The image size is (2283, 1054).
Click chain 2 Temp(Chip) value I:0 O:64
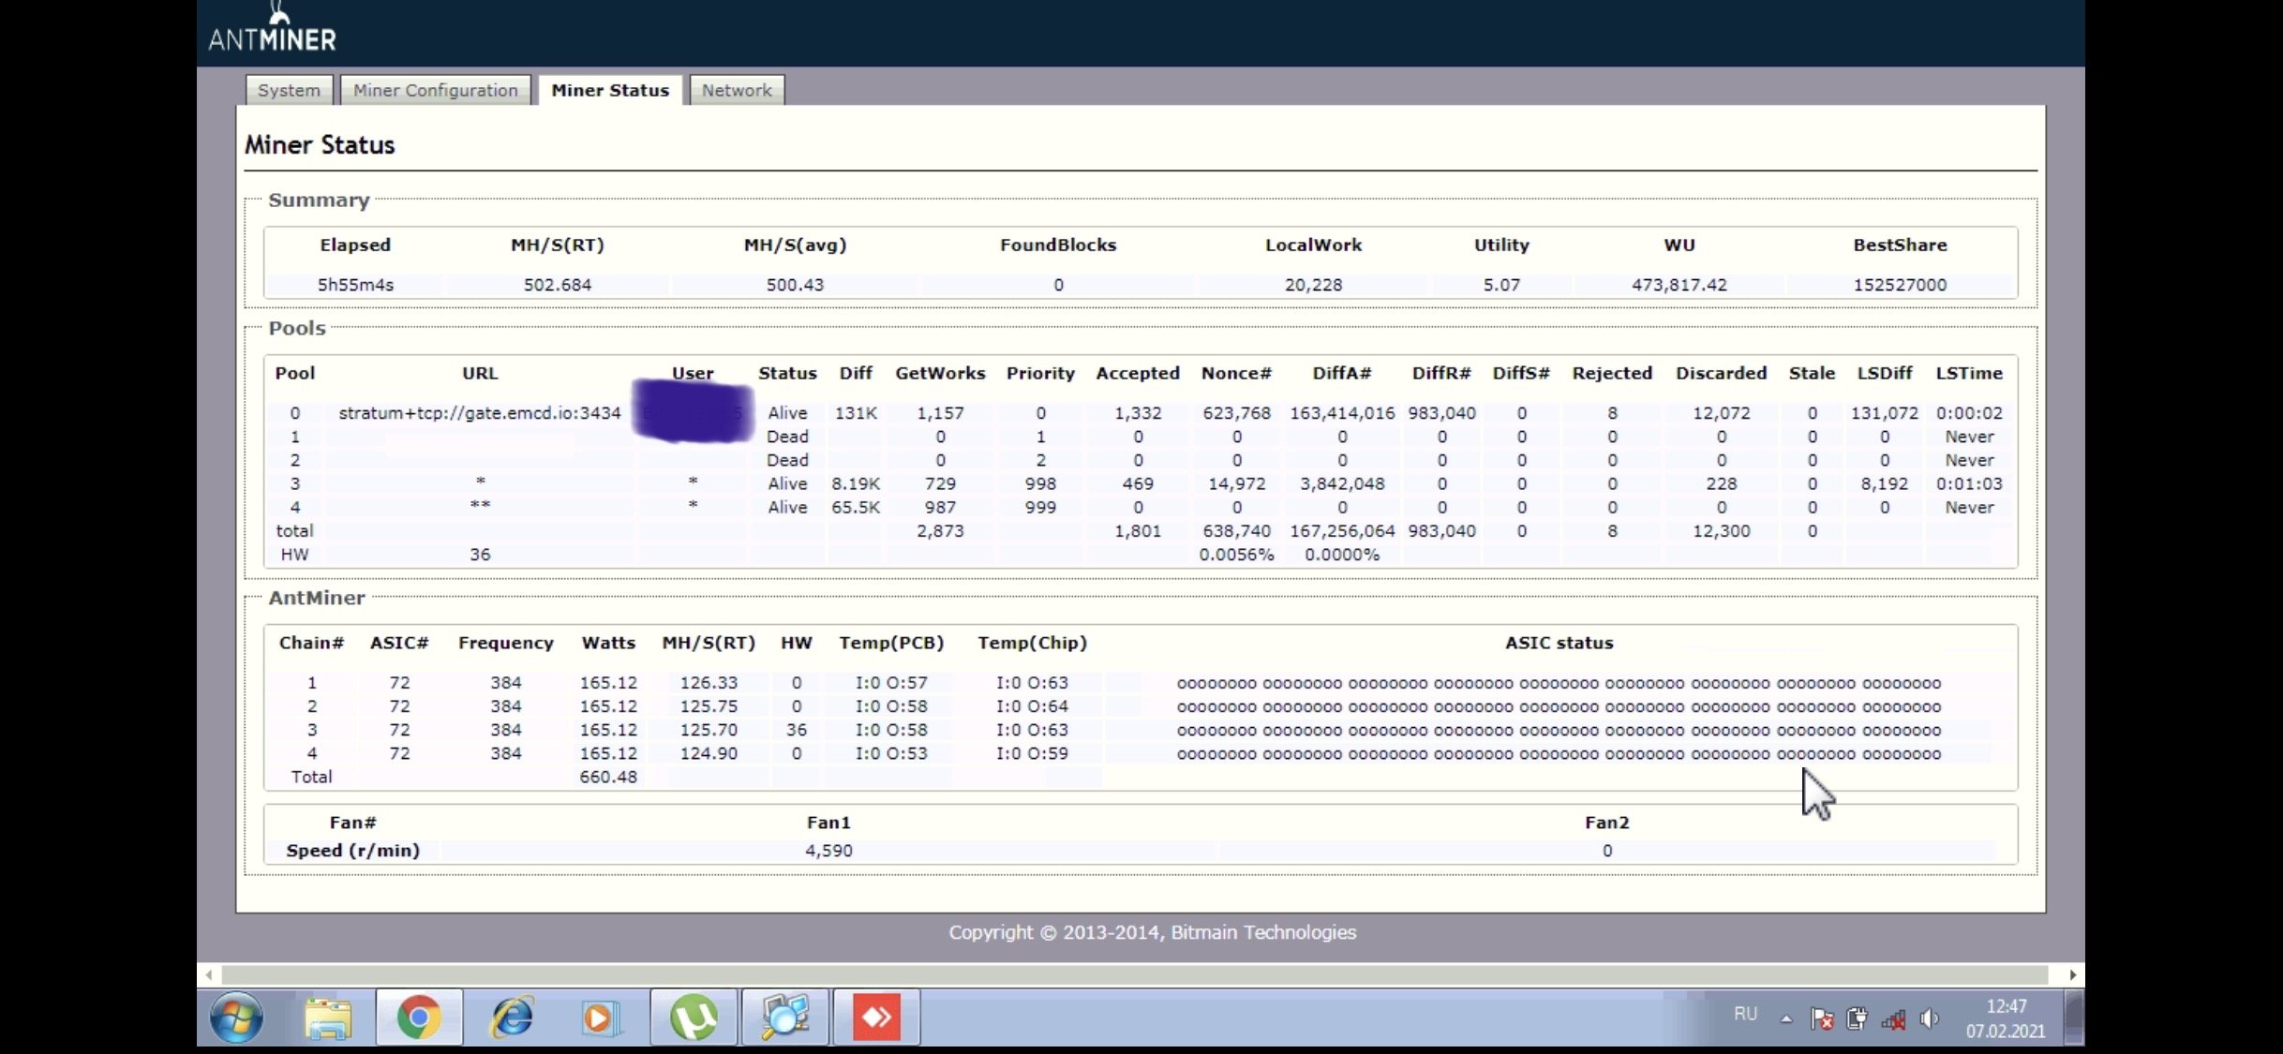click(1032, 706)
